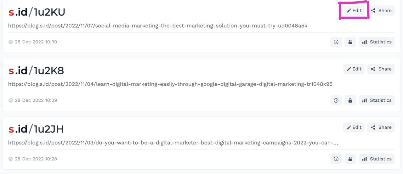Viewport: 403px width, 174px height.
Task: Click the clock icon for s.id/1u2K8
Action: point(336,100)
